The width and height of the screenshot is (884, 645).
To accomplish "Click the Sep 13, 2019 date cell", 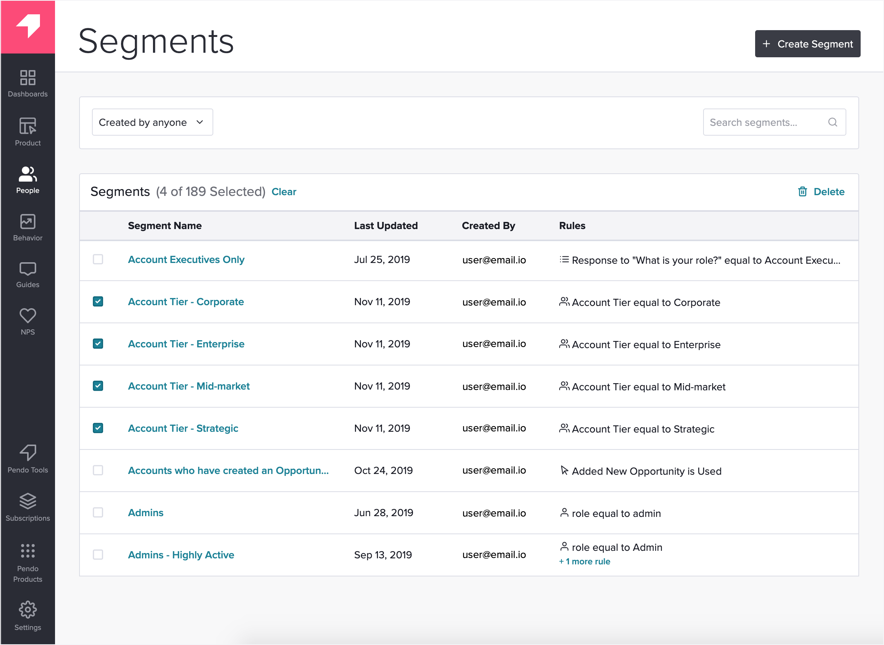I will [x=383, y=555].
